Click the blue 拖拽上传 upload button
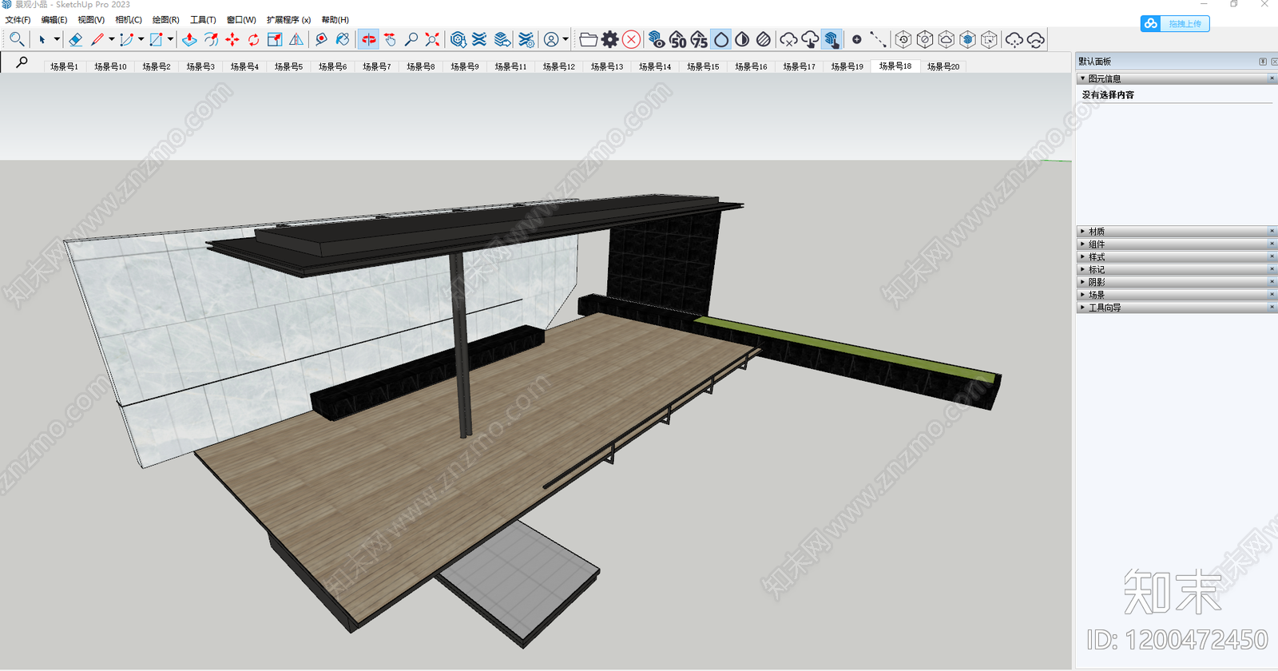The width and height of the screenshot is (1278, 671). [1175, 24]
